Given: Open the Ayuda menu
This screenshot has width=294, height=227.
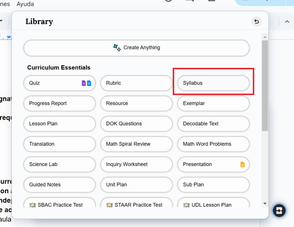Looking at the screenshot, I should [25, 4].
